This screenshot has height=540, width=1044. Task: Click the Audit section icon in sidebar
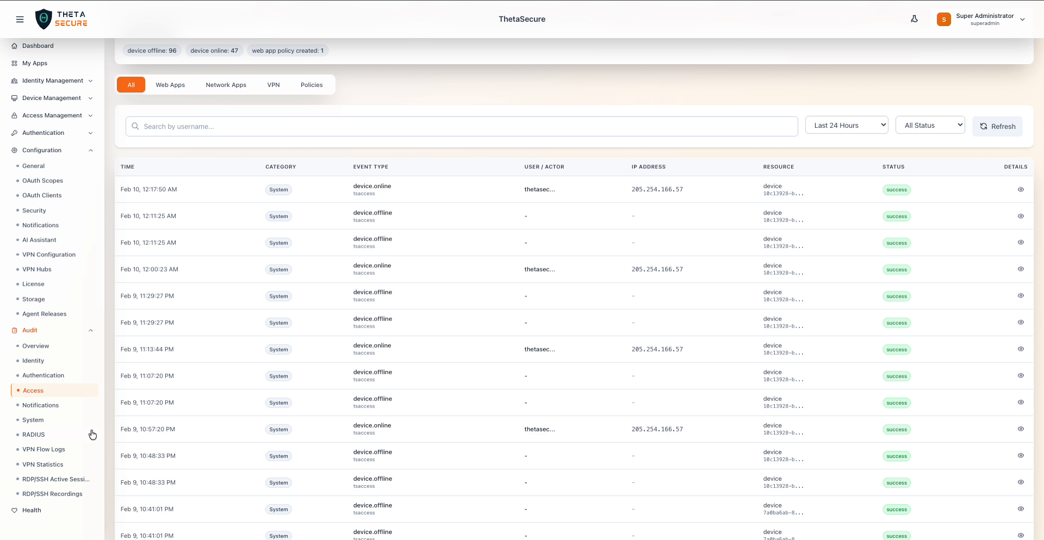(14, 330)
